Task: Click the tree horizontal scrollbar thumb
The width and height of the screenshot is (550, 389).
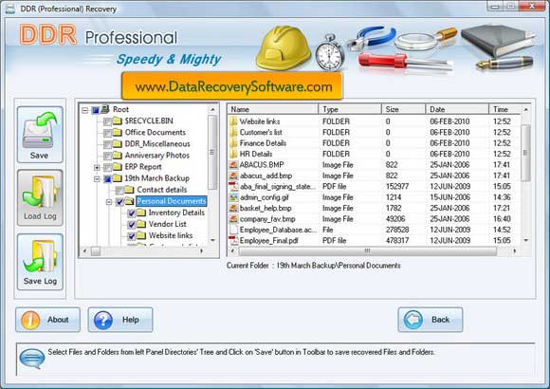Action: click(96, 251)
